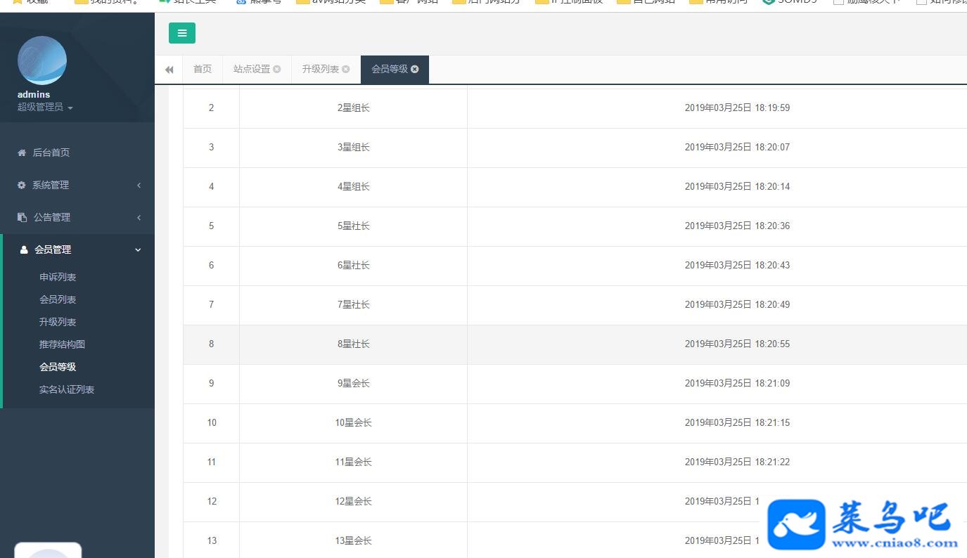Collapse the 会员管理 menu chevron
The height and width of the screenshot is (558, 967).
click(138, 249)
